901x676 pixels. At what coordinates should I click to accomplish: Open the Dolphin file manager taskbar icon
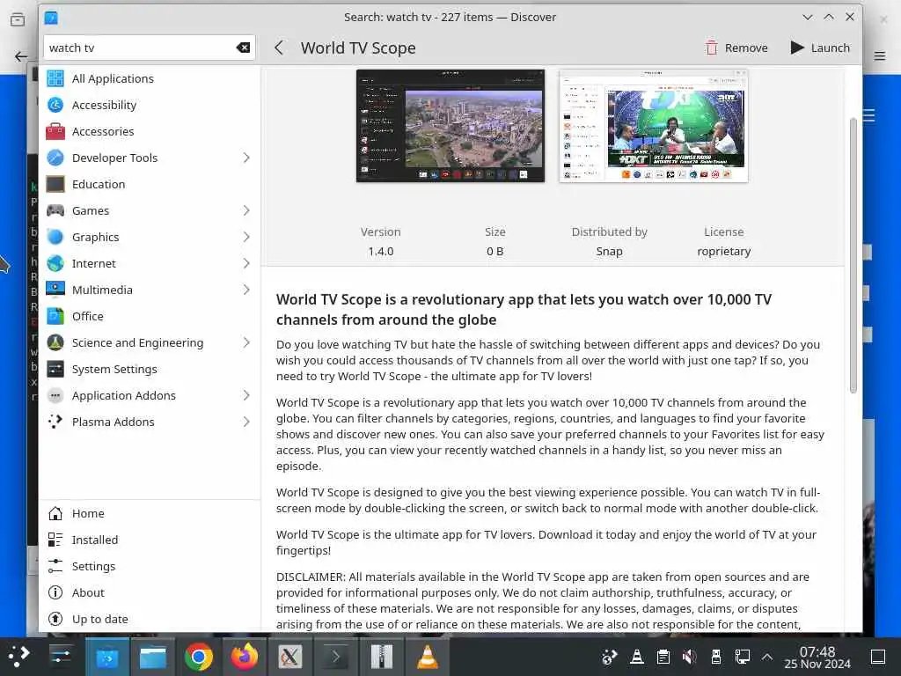[x=153, y=657]
